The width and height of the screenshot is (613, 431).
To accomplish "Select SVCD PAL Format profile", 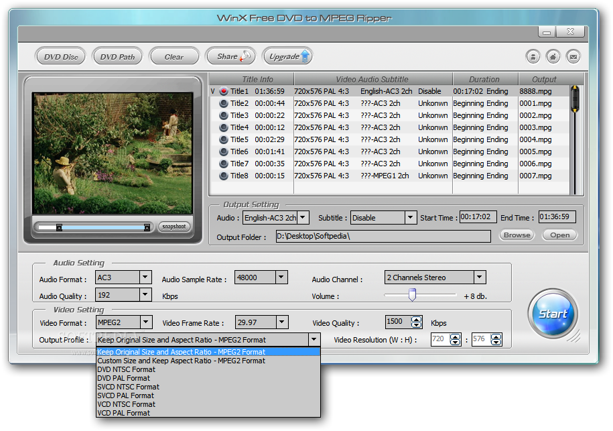I will (208, 395).
